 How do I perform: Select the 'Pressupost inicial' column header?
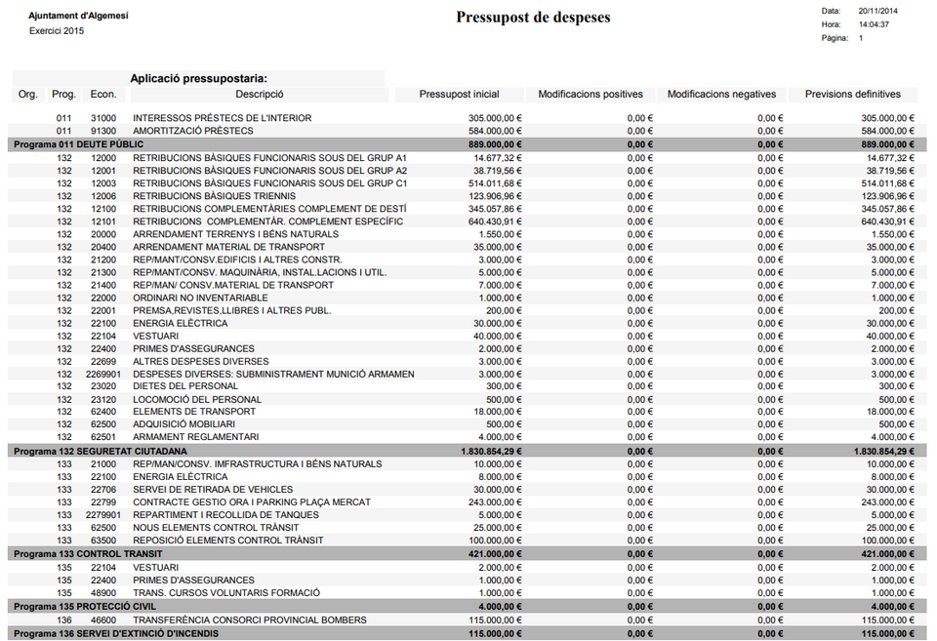click(x=459, y=95)
